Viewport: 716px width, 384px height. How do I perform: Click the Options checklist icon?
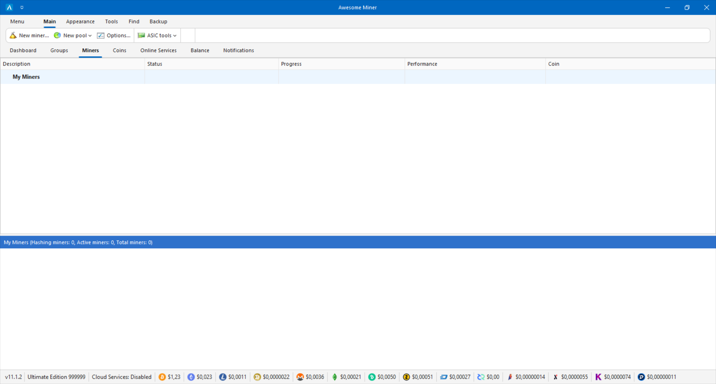[x=101, y=35]
